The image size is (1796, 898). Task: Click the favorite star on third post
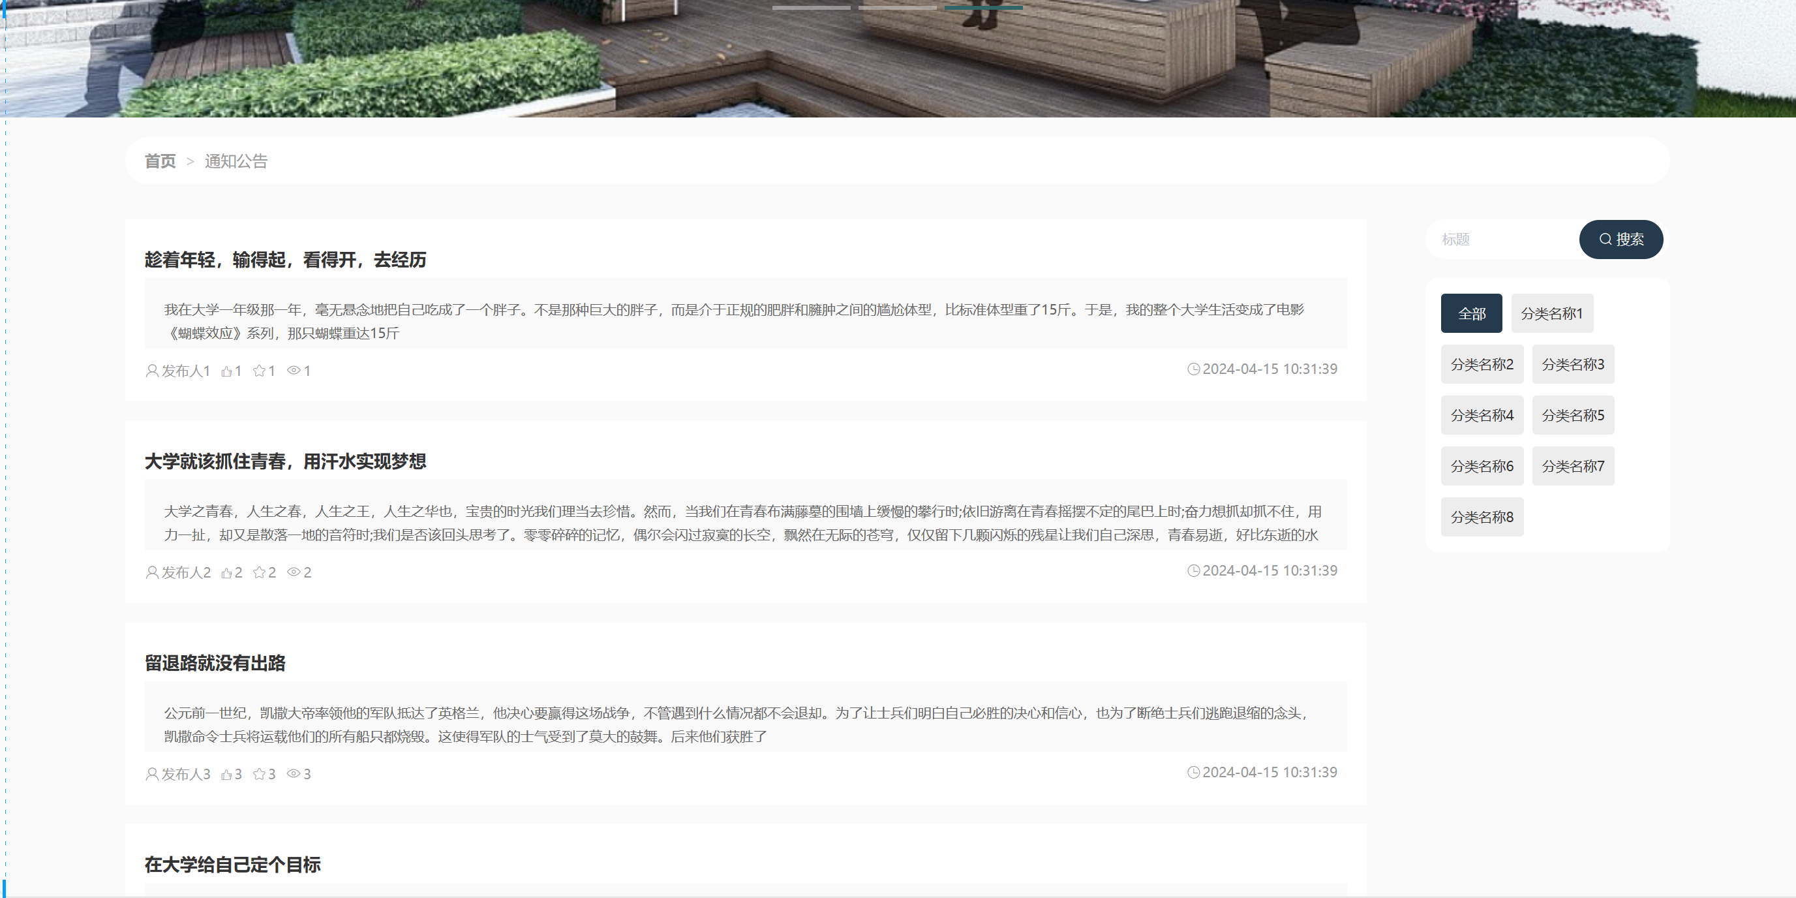click(x=258, y=774)
